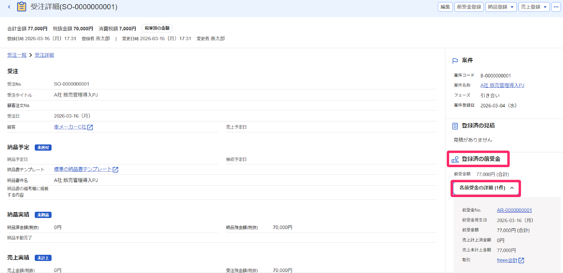Click the external link icon after freee会計
This screenshot has width=563, height=273.
point(521,260)
